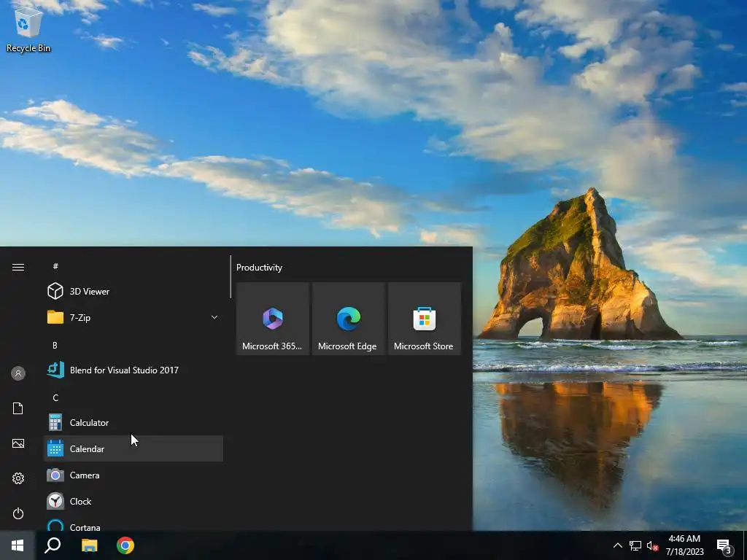Open network status tray icon

click(x=635, y=545)
